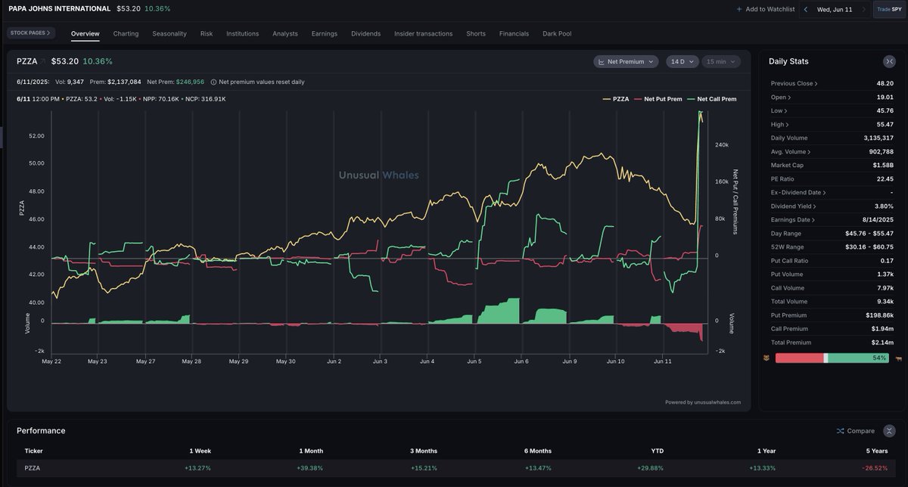
Task: Collapse the Daily Stats panel
Action: (889, 61)
